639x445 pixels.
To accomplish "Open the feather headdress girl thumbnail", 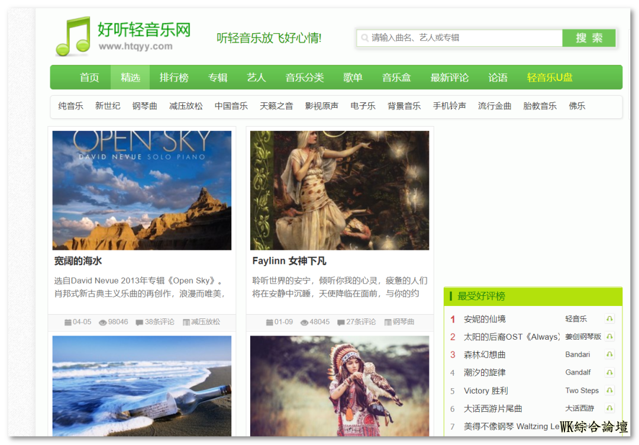I will coord(340,386).
